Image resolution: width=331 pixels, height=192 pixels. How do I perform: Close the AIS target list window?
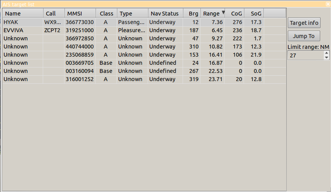point(328,4)
